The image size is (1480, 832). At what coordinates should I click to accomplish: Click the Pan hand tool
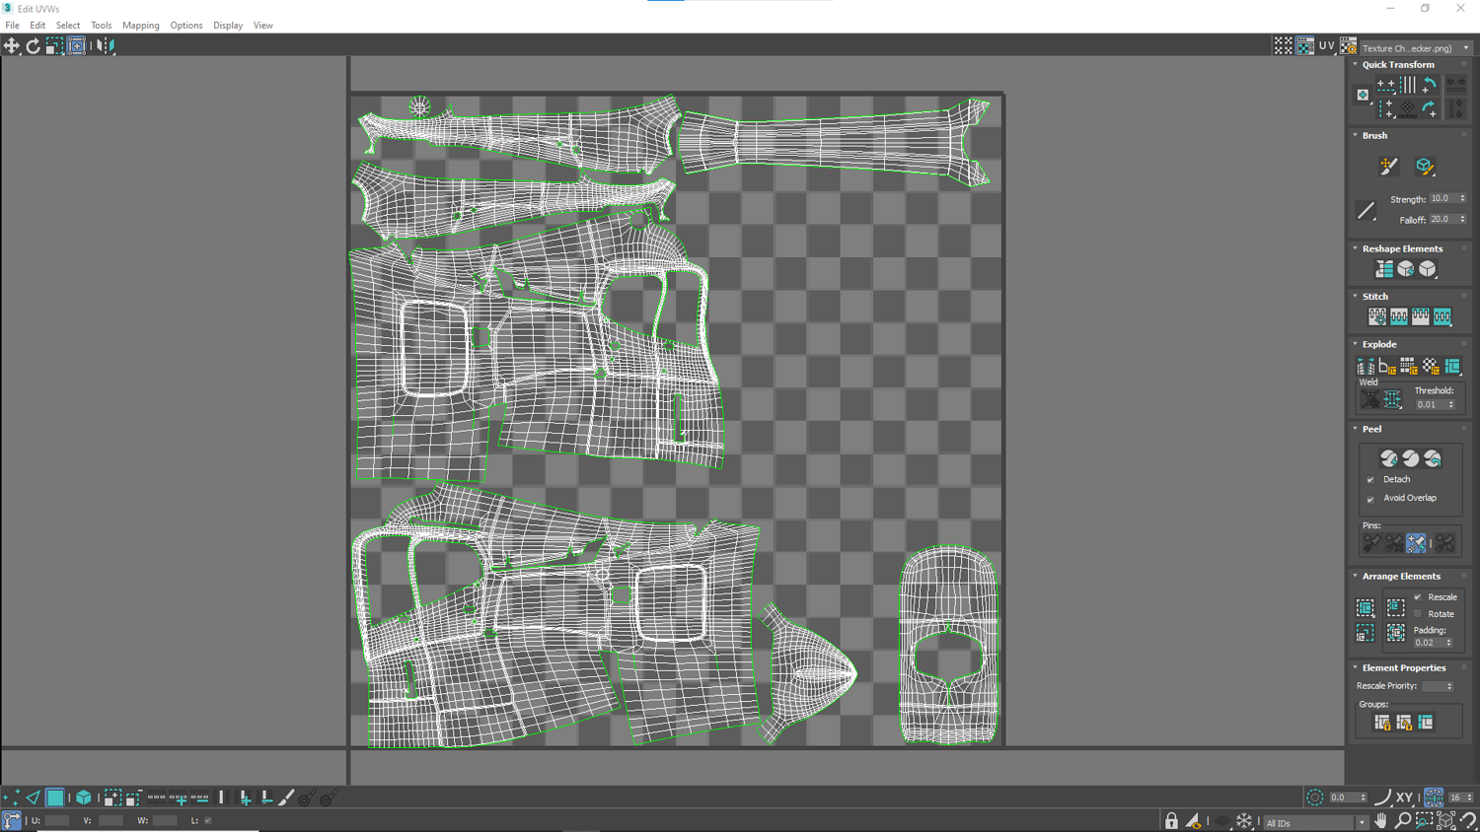pos(1380,821)
